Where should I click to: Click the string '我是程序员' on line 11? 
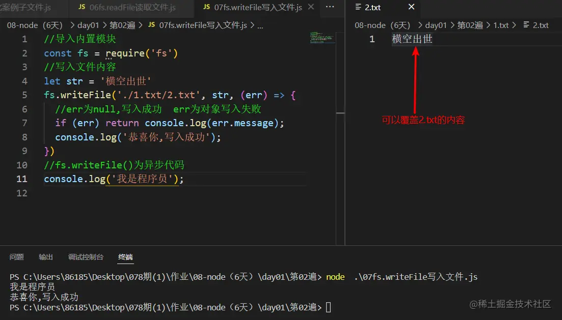[142, 179]
